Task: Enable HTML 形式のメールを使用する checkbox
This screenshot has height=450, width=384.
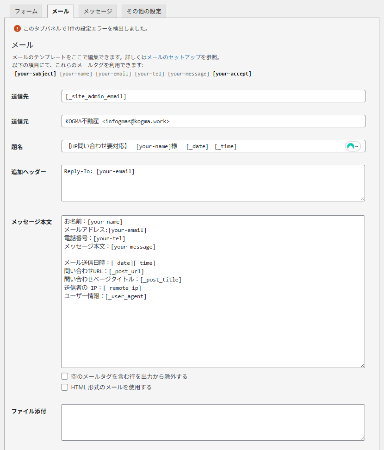Action: coord(65,387)
